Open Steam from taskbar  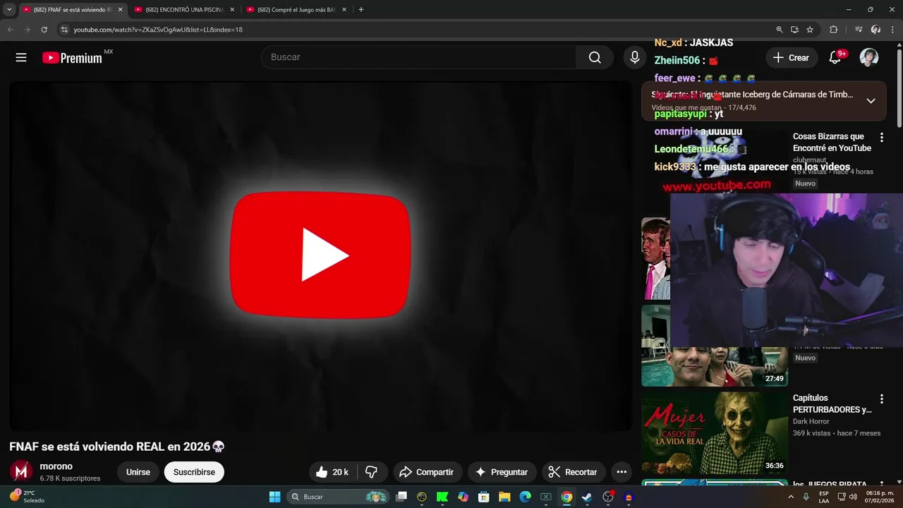pyautogui.click(x=587, y=497)
